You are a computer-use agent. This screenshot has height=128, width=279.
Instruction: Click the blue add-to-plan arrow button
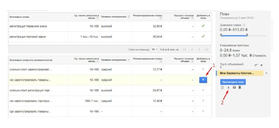click(x=203, y=80)
